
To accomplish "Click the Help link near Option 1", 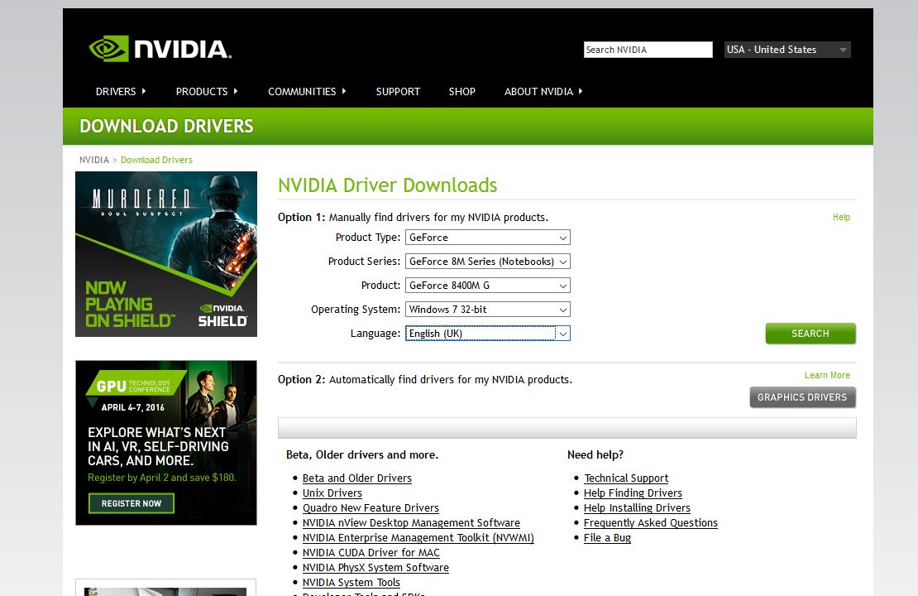I will [841, 217].
